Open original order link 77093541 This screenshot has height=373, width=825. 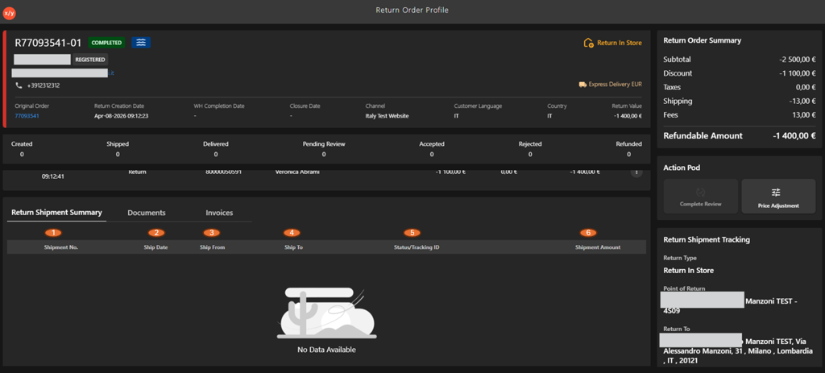click(27, 116)
